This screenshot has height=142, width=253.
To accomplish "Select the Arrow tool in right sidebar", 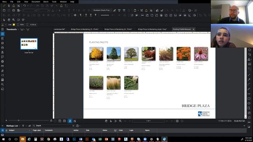I will click(249, 80).
